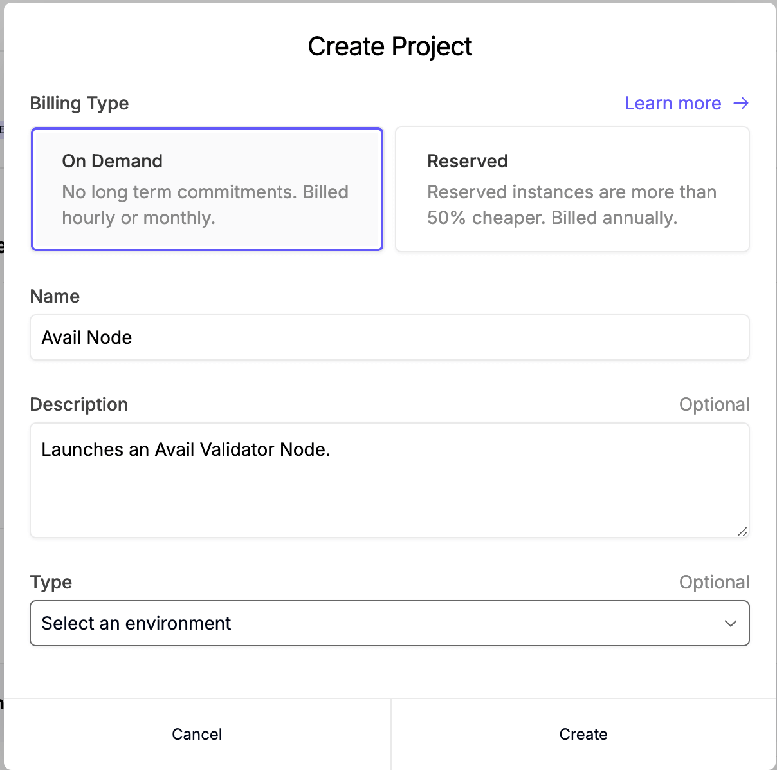
Task: Click the Create Project dialog title
Action: pyautogui.click(x=390, y=46)
